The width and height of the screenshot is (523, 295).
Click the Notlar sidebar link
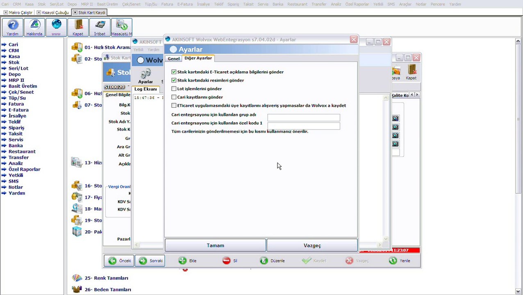[16, 187]
